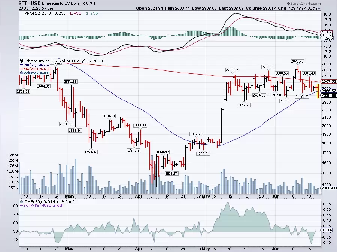
Task: Click the Low 2368.96 value in header
Action: tap(204, 9)
